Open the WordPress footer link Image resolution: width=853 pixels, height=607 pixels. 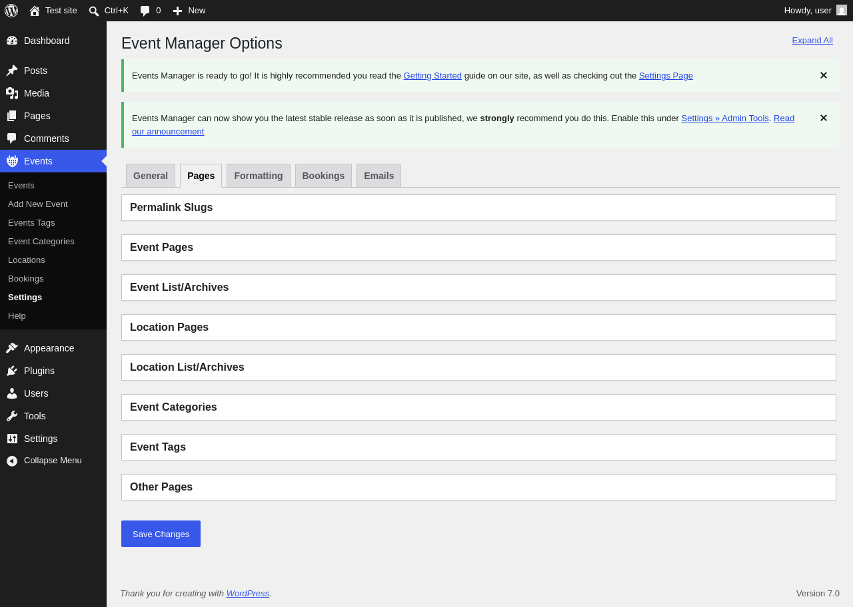click(248, 593)
